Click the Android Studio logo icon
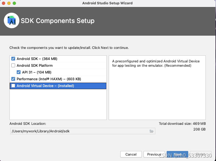 tap(12, 21)
